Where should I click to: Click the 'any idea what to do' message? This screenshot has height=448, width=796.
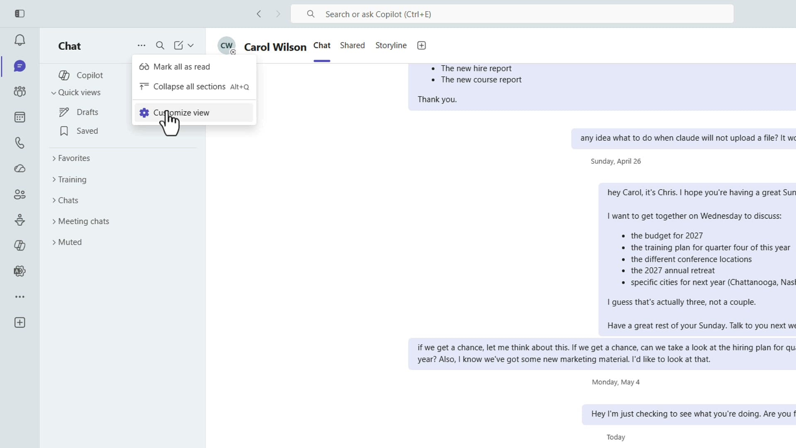tap(683, 138)
